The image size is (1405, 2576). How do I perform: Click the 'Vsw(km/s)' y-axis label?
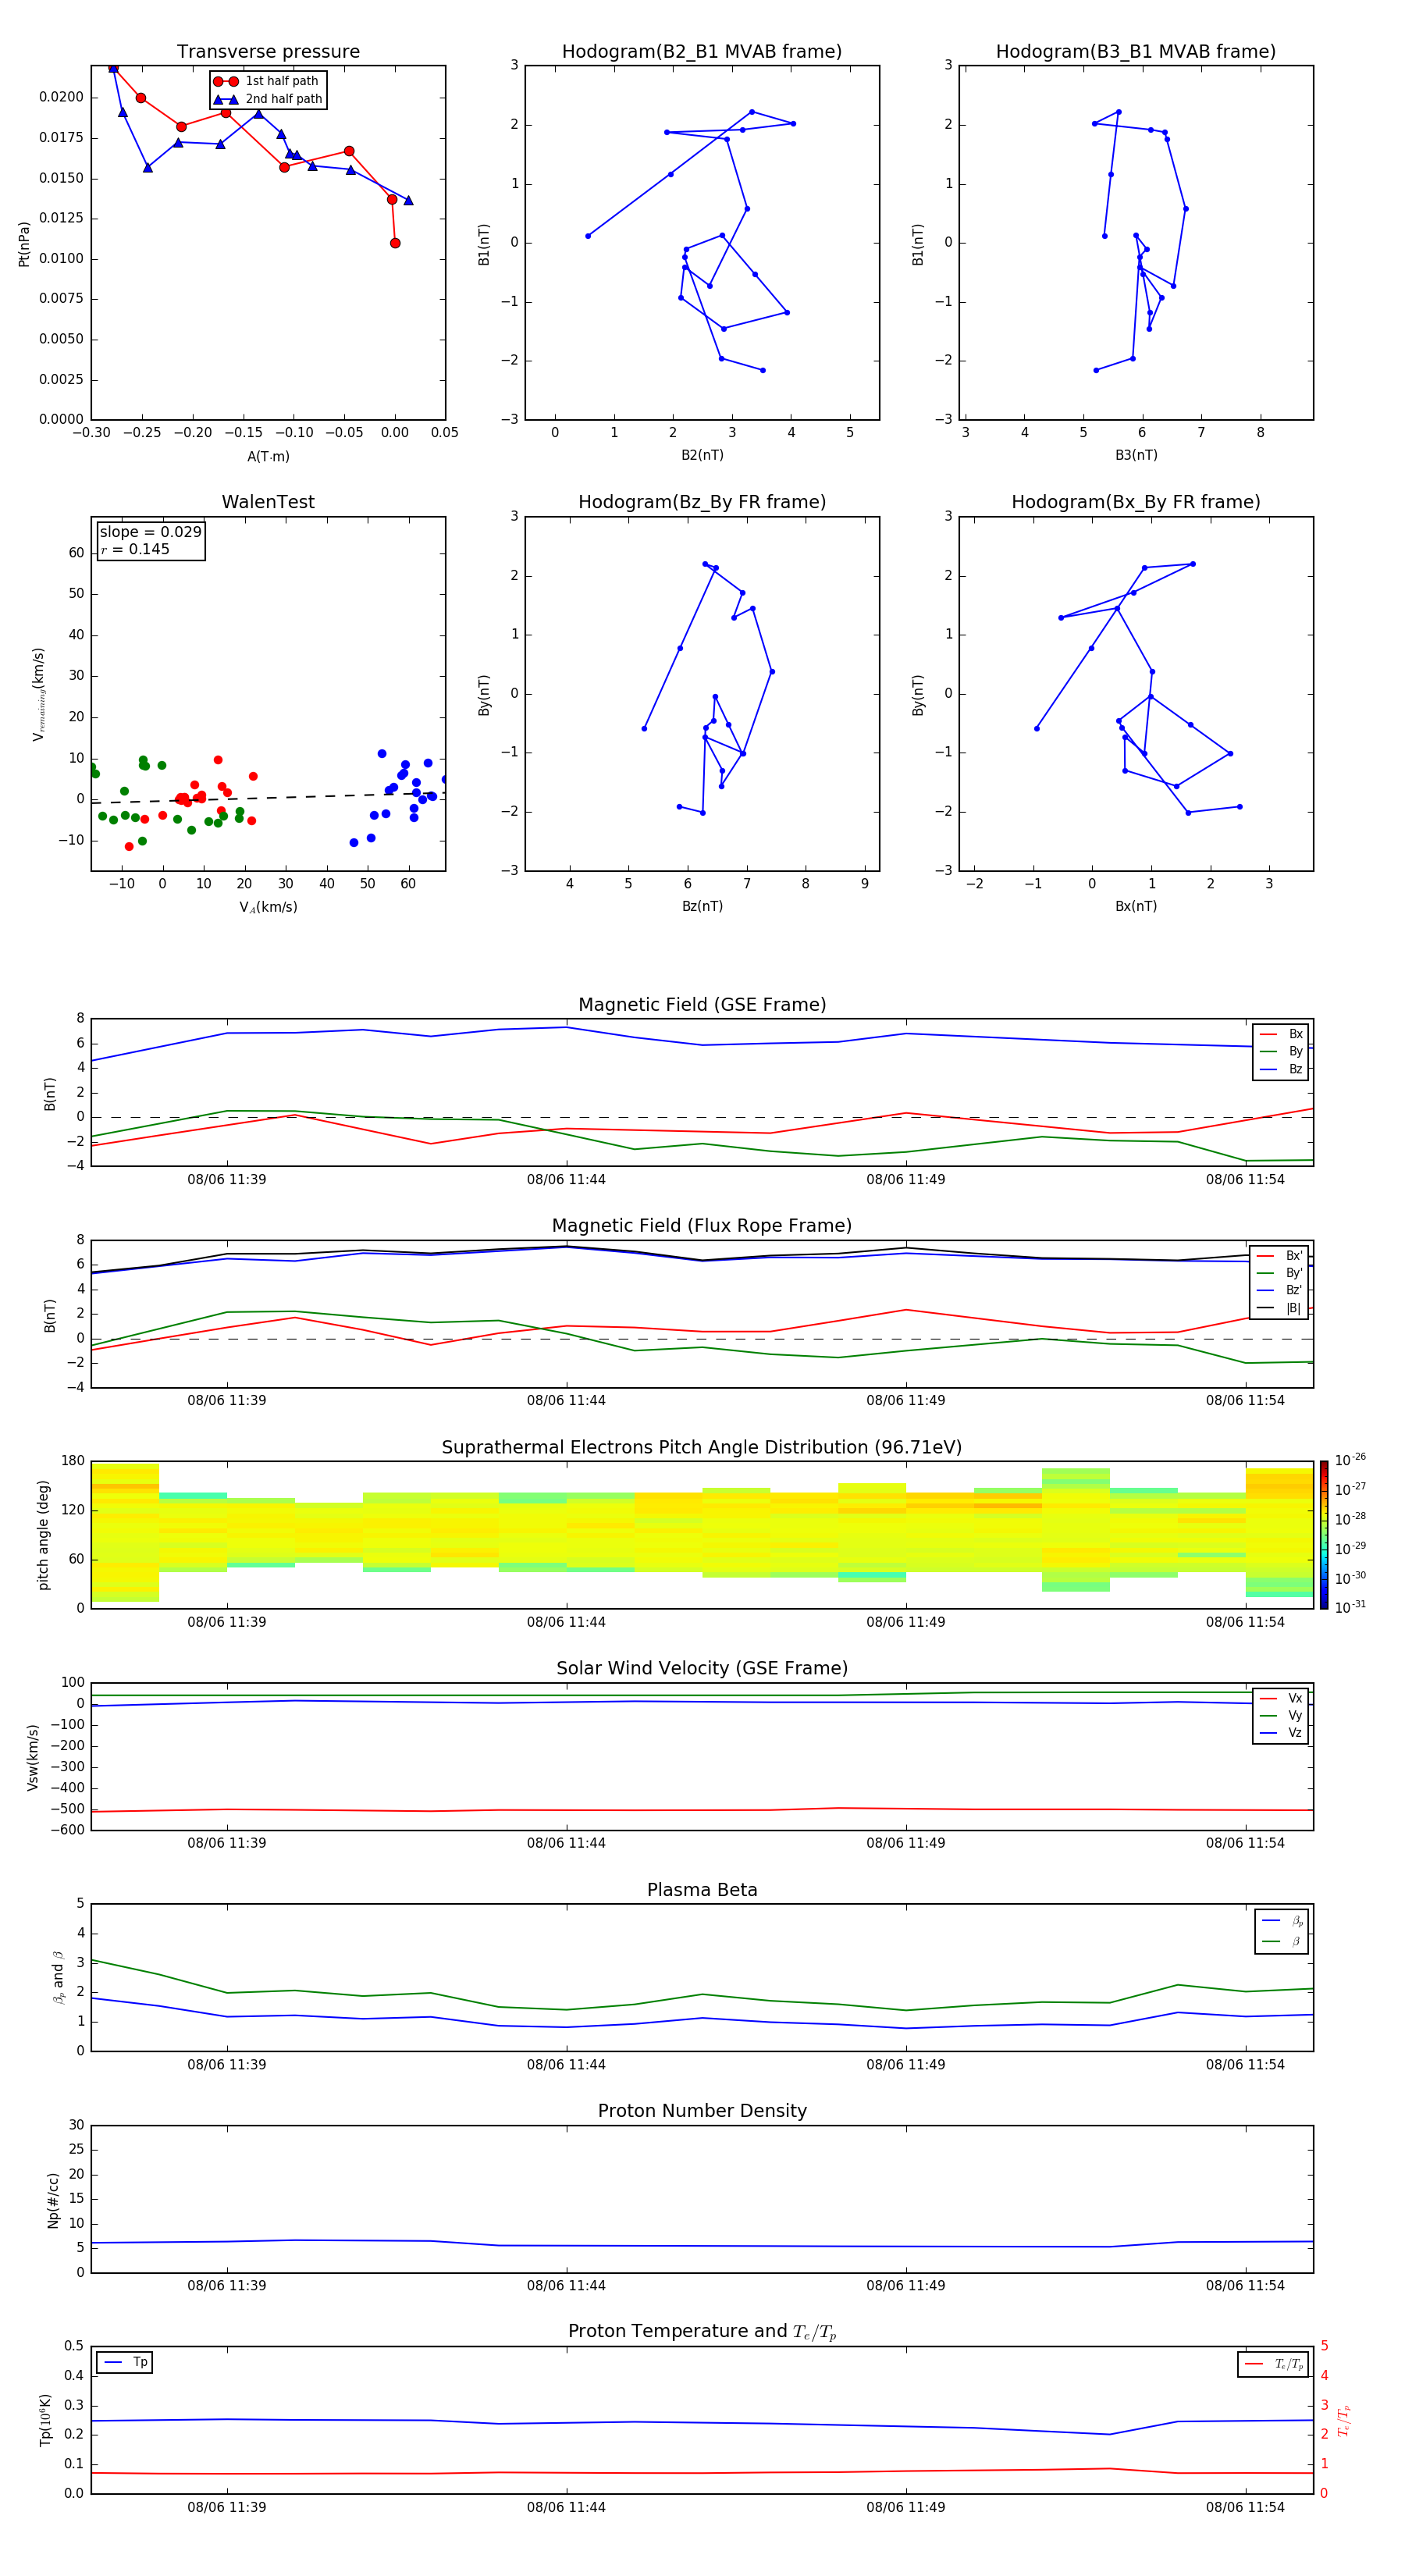click(33, 1757)
